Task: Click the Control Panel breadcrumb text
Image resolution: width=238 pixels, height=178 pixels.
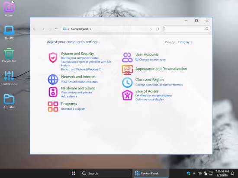Action: click(x=80, y=29)
